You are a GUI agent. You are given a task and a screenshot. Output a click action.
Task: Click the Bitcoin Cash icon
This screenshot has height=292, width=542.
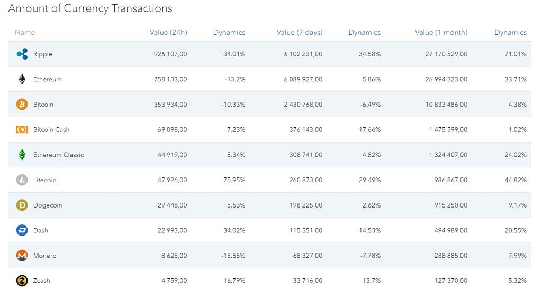pyautogui.click(x=22, y=129)
